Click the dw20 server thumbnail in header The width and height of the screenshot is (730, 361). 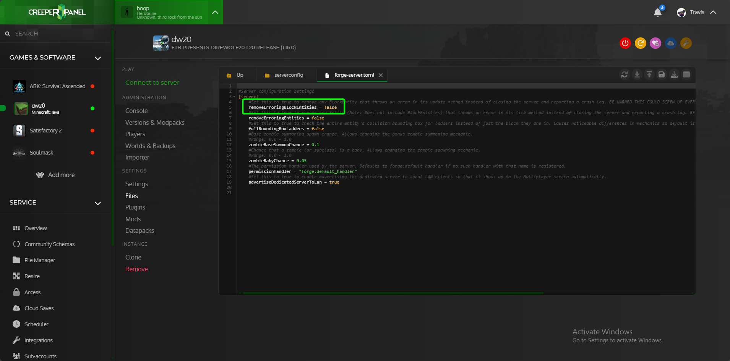tap(161, 43)
